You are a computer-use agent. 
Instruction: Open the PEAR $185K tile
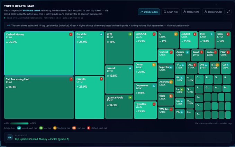click(x=225, y=55)
